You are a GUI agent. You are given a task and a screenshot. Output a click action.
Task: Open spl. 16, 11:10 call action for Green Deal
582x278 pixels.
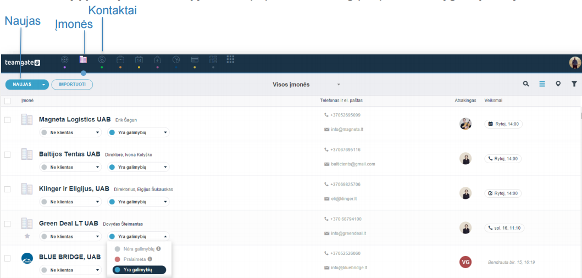click(505, 228)
